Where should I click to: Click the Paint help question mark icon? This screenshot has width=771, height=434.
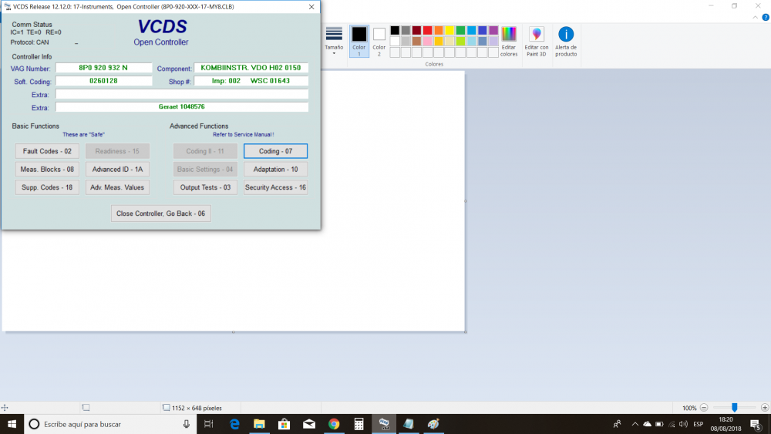click(766, 17)
